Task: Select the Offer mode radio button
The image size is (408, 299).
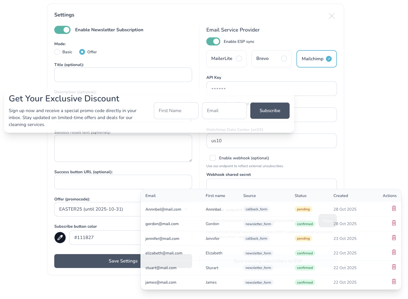Action: [82, 52]
